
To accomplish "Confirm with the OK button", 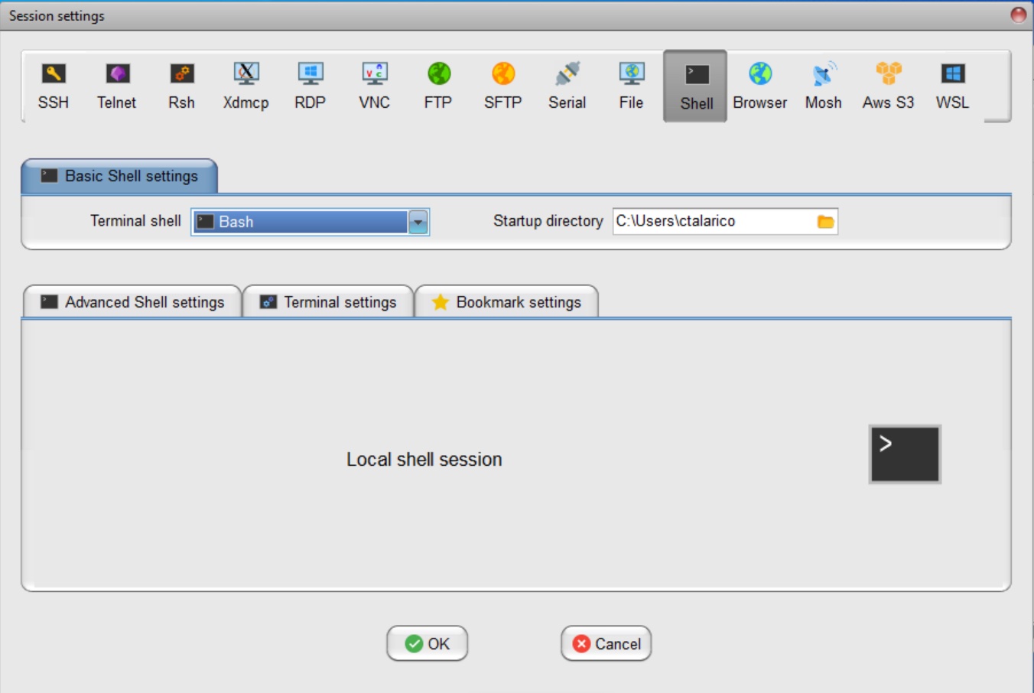I will tap(427, 643).
